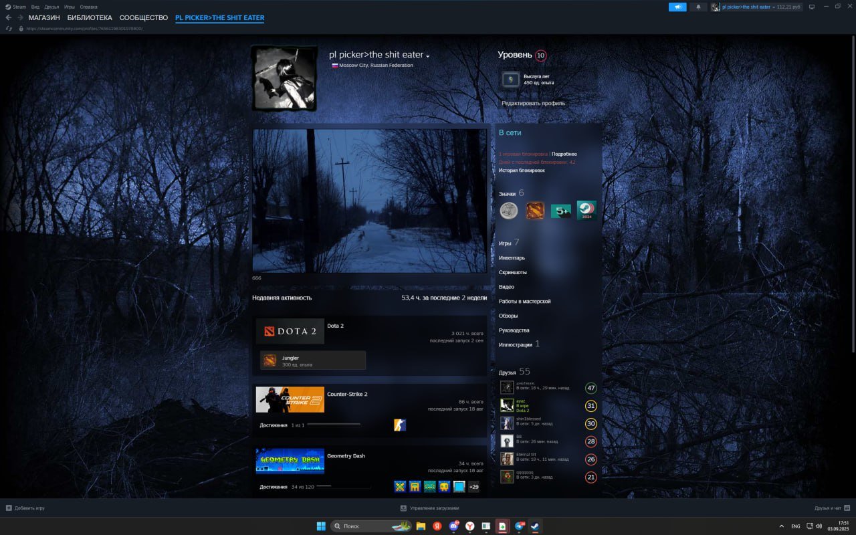
Task: Open the notifications bell
Action: click(x=699, y=7)
